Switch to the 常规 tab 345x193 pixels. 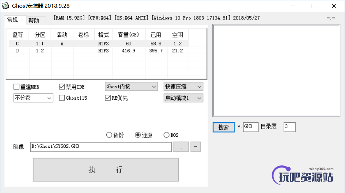pos(15,20)
